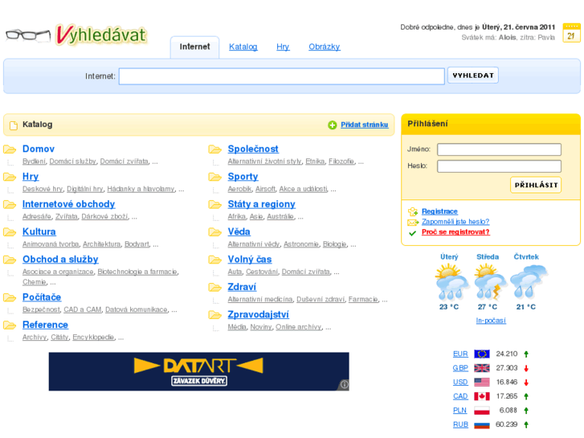584x438 pixels.
Task: Click the ad info icon on Datart banner
Action: 344,384
